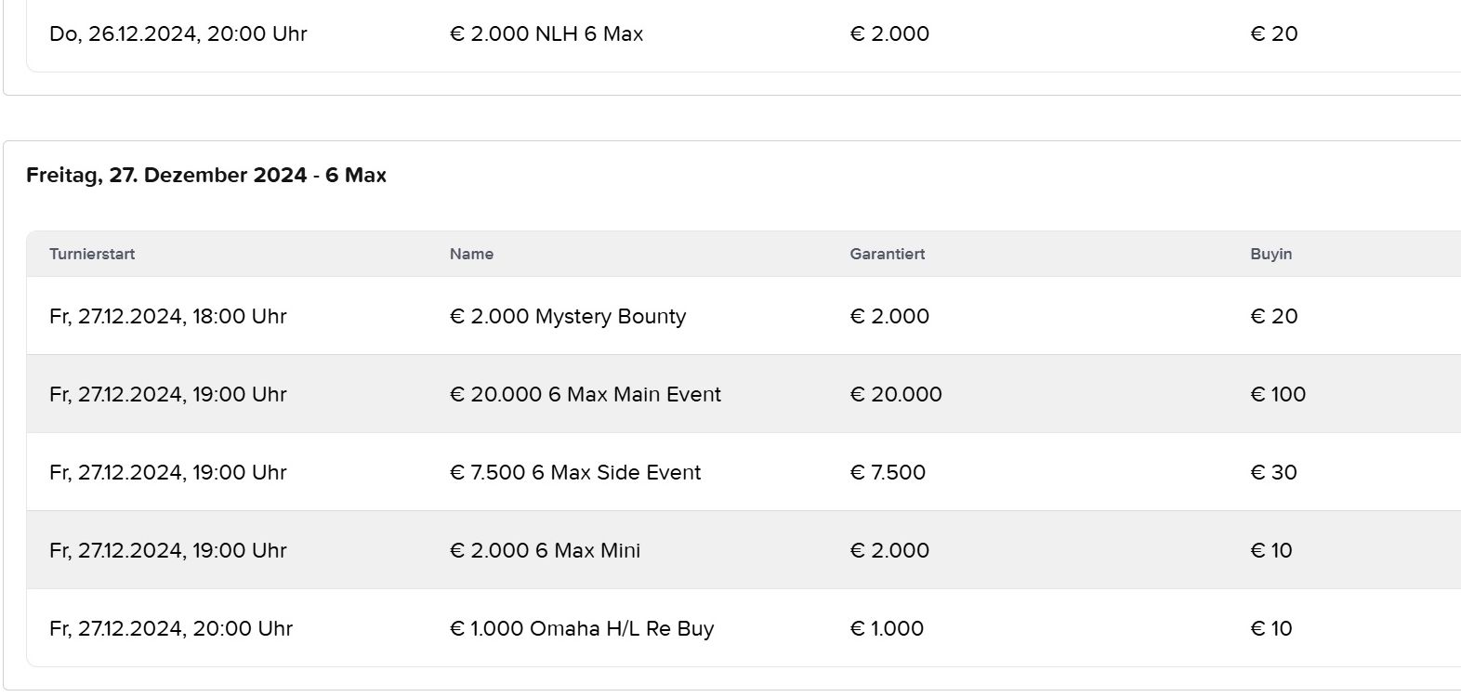Click the Garantiert column header
Viewport: 1461px width, 697px height.
point(887,254)
